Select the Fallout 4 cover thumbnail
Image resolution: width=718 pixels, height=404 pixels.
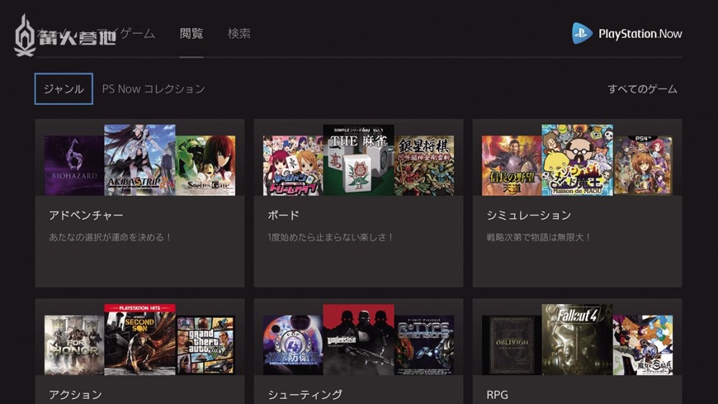click(577, 339)
